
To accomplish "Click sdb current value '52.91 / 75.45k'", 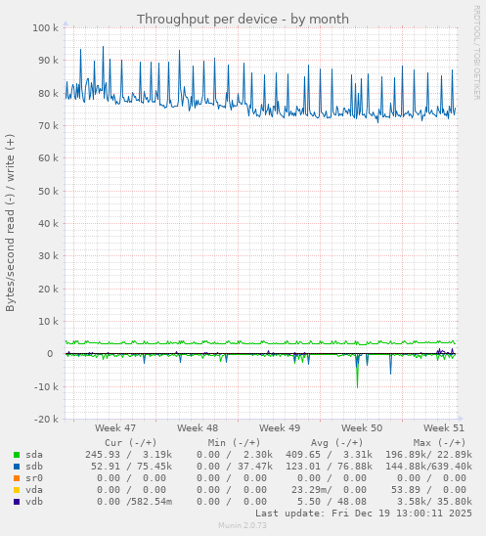I will click(131, 467).
